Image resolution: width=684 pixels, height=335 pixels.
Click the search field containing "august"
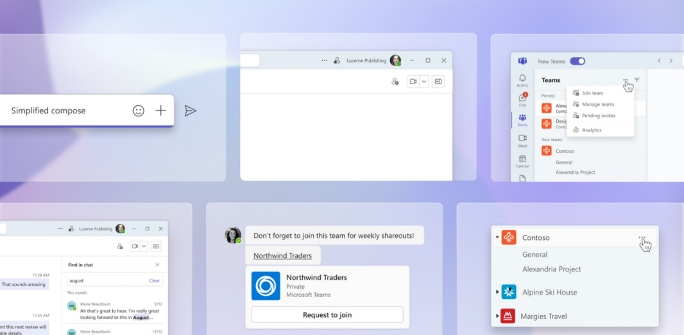tap(115, 280)
